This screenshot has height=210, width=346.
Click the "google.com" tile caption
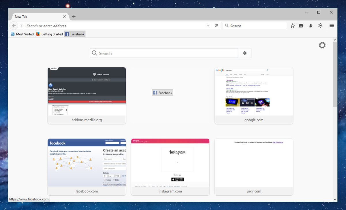click(254, 120)
